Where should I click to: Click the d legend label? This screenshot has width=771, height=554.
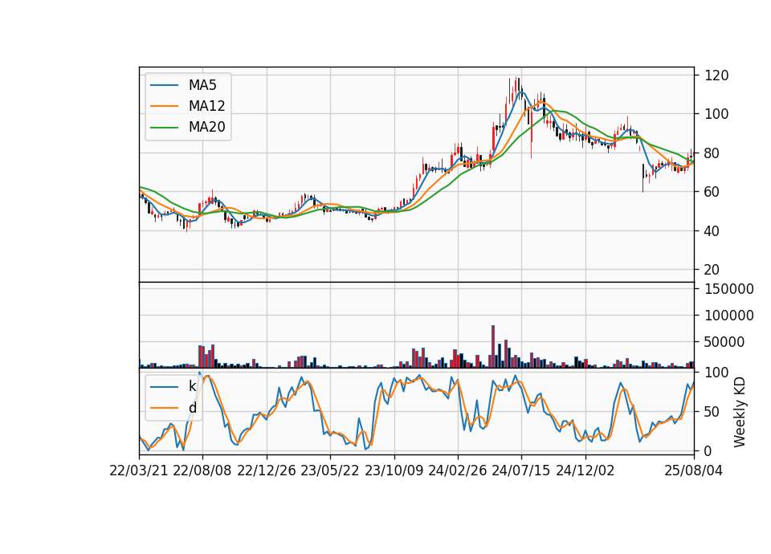tap(192, 408)
